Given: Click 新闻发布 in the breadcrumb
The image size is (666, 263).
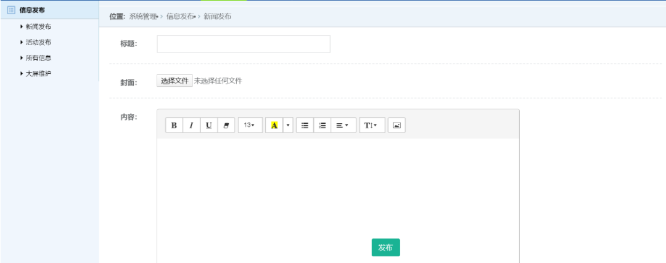Looking at the screenshot, I should (218, 17).
